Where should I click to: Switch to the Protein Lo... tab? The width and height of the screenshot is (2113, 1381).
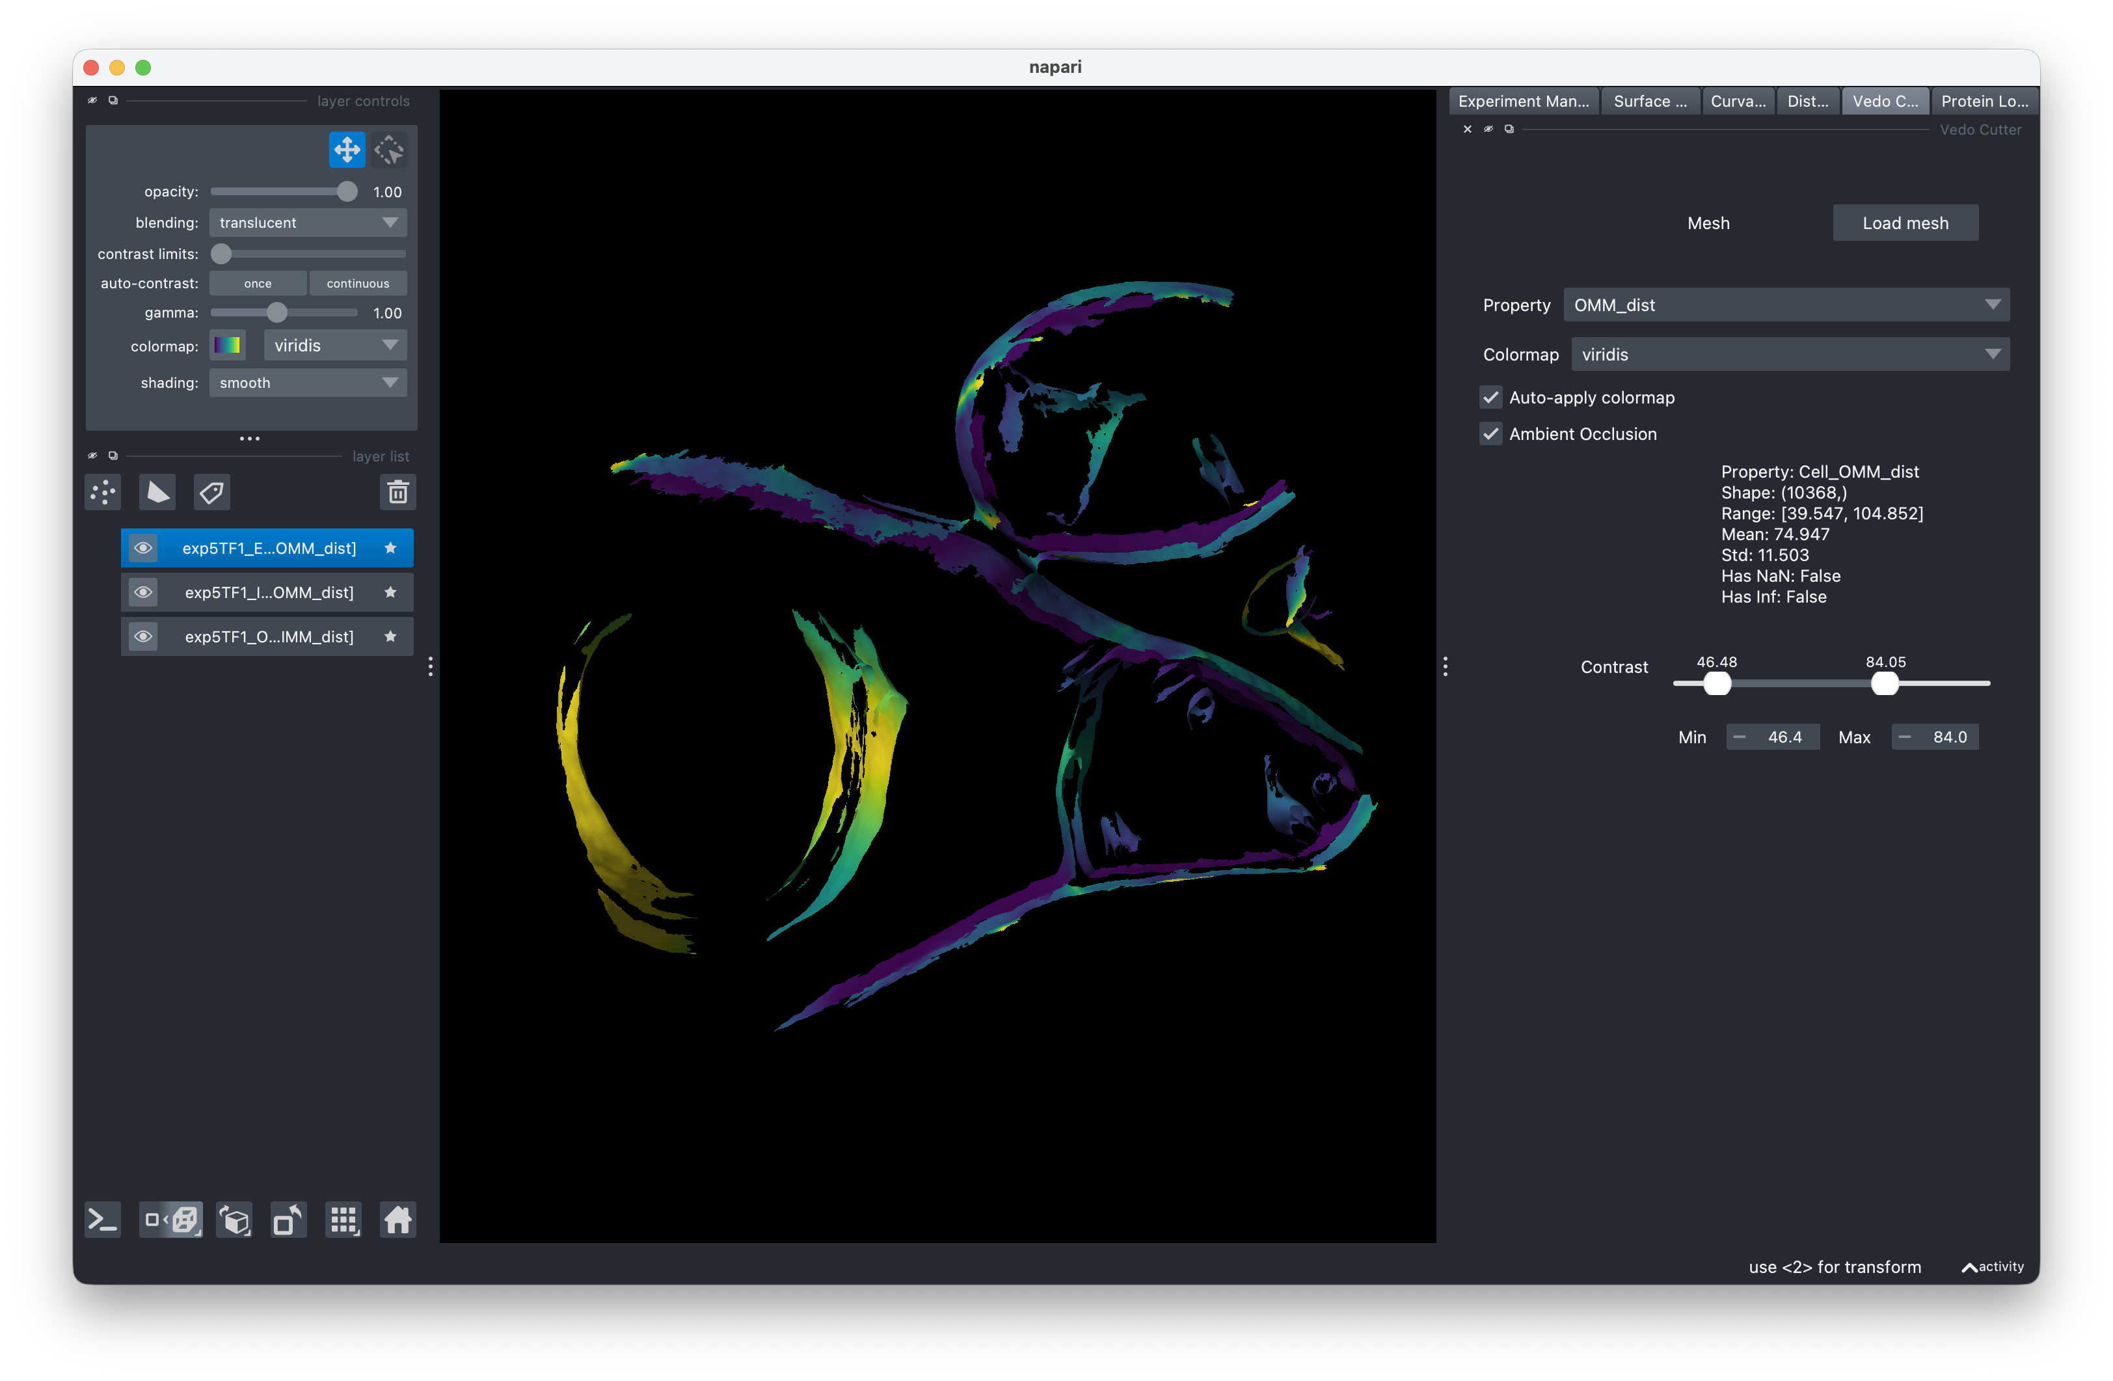[x=1984, y=100]
